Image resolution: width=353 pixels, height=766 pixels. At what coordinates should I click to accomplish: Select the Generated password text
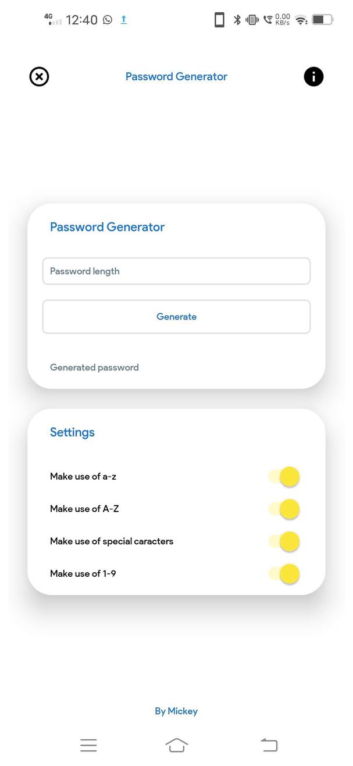click(94, 367)
